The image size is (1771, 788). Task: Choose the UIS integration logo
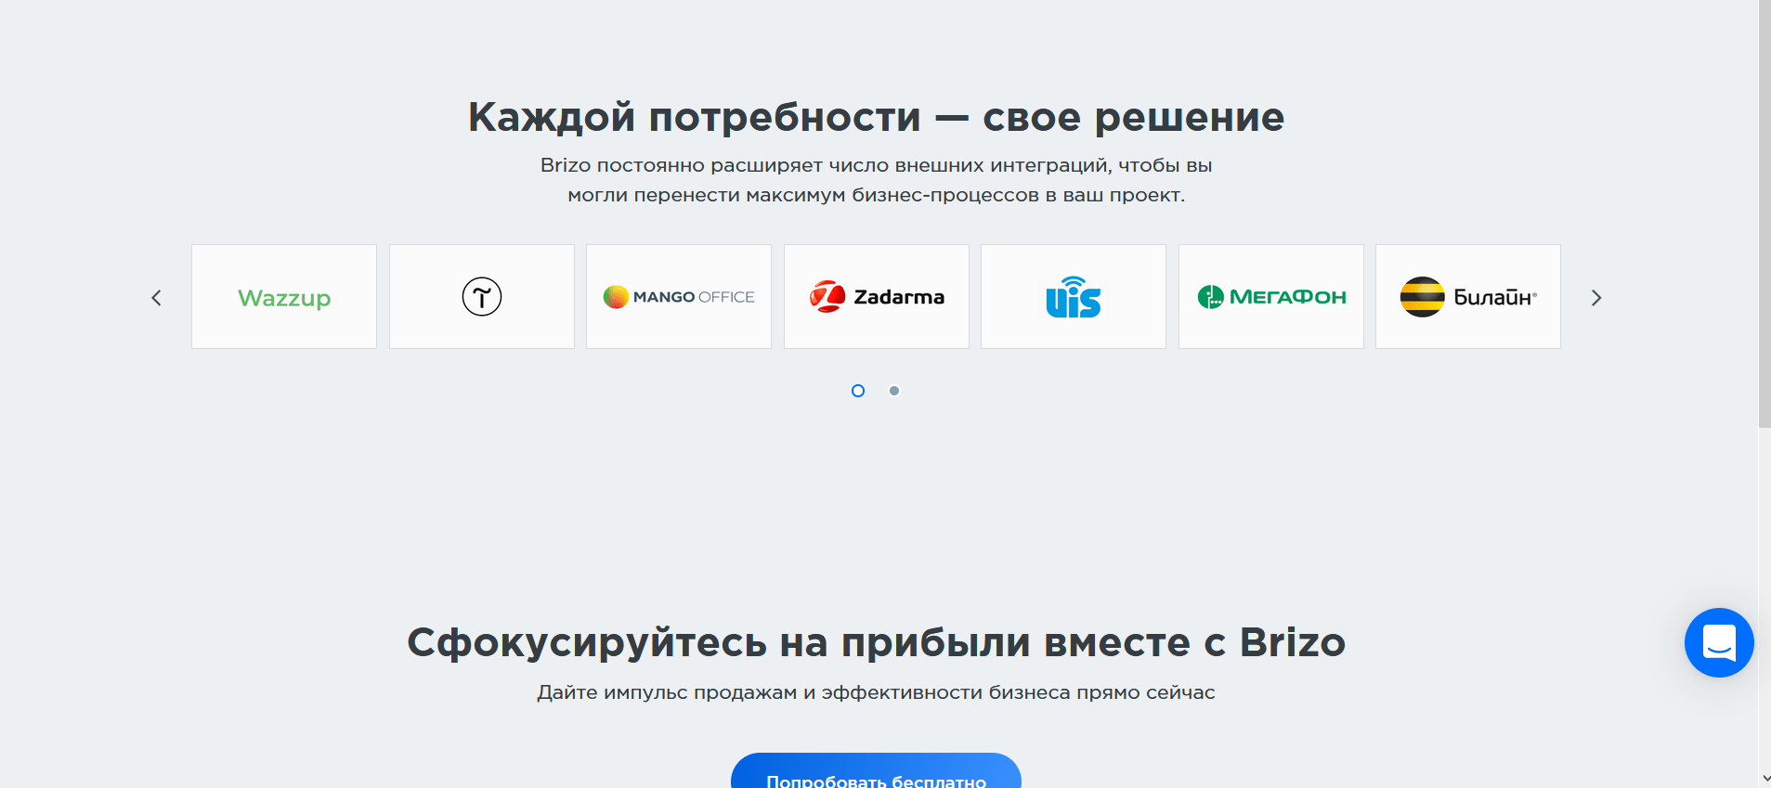point(1073,297)
